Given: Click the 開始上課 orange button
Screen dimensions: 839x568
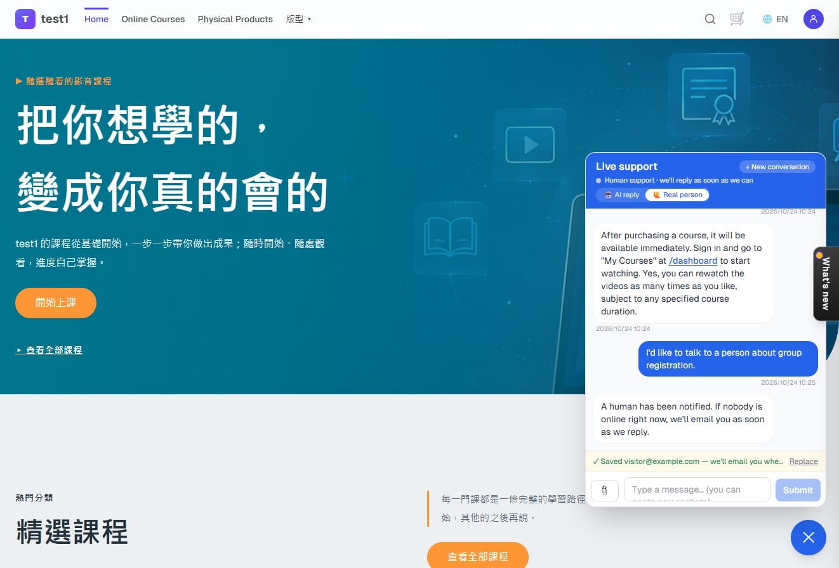Looking at the screenshot, I should tap(56, 302).
